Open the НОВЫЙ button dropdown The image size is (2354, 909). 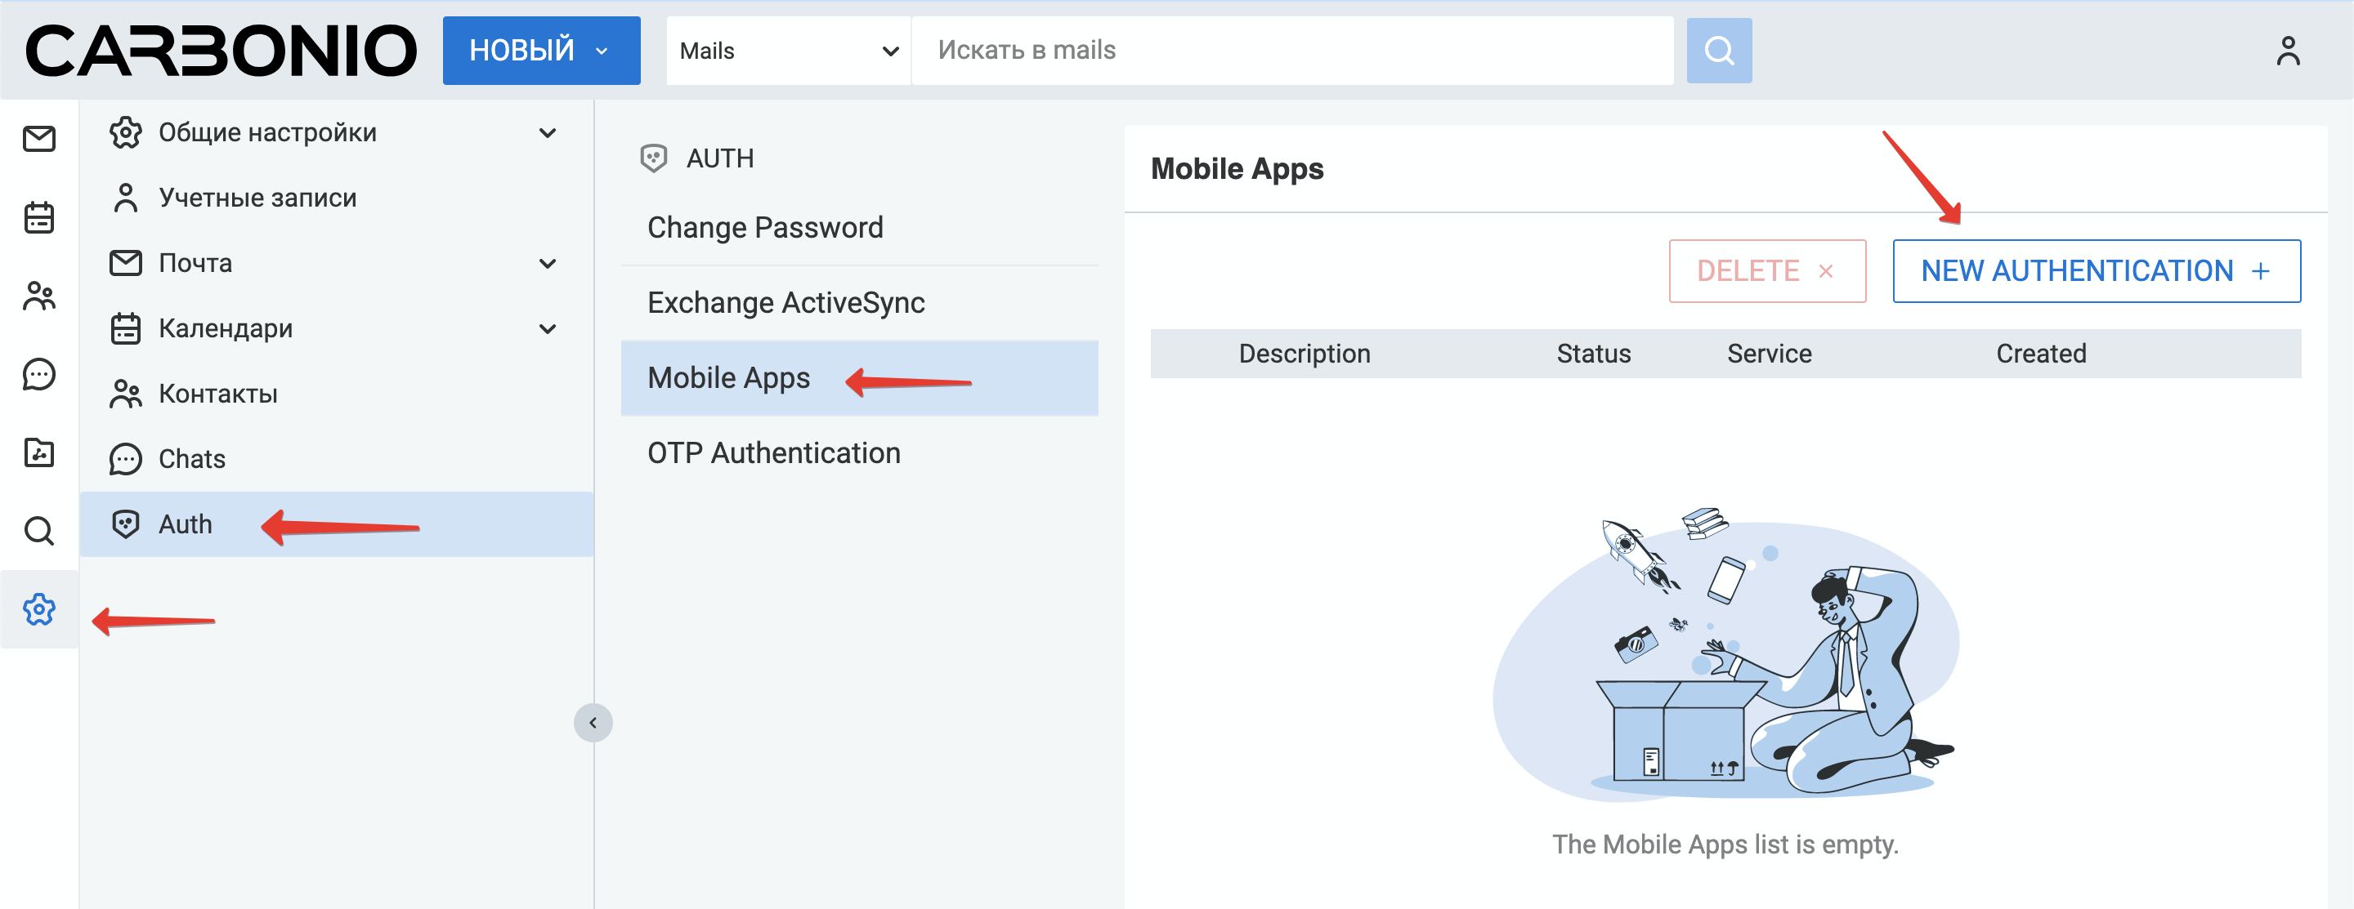click(x=602, y=51)
